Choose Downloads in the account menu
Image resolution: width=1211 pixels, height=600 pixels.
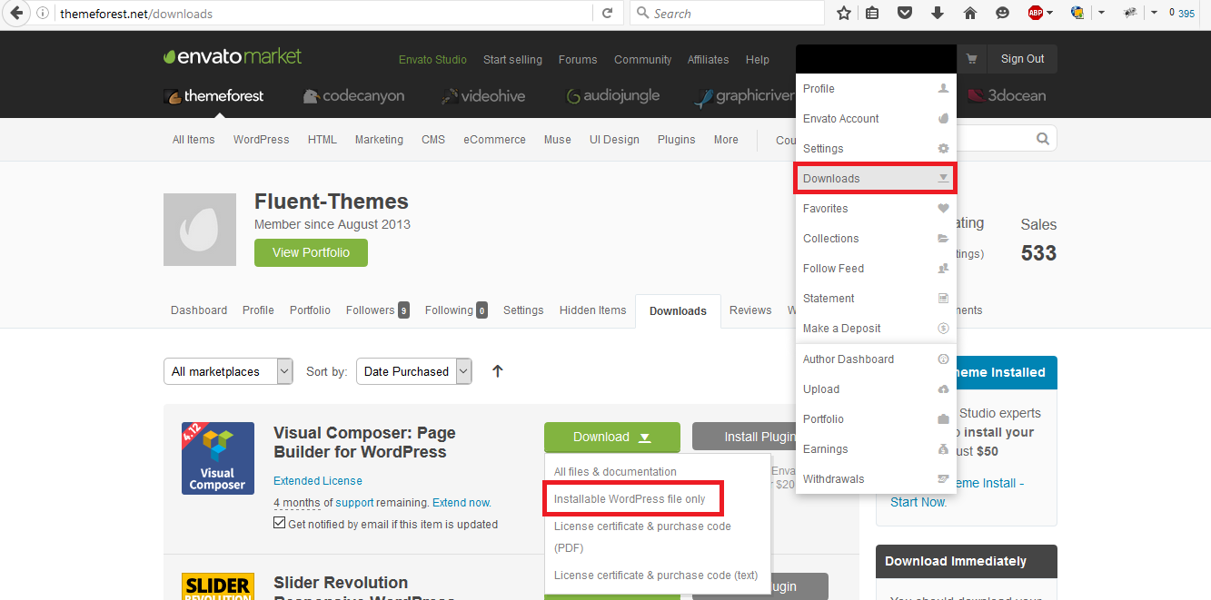pyautogui.click(x=874, y=179)
